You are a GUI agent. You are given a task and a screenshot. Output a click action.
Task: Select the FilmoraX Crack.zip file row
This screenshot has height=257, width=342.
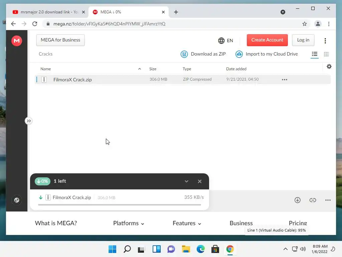[x=183, y=80]
